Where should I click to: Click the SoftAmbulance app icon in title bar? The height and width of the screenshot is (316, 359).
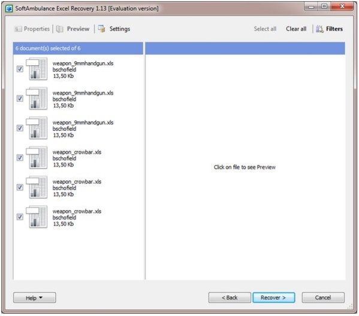click(x=9, y=9)
